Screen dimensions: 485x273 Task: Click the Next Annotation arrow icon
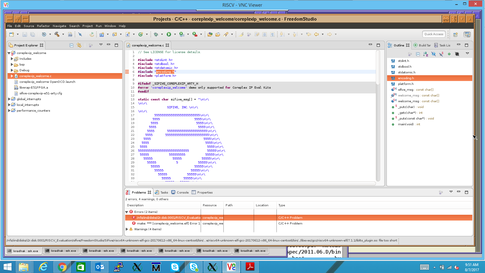[x=282, y=34]
